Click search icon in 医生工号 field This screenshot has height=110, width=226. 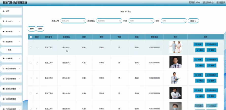[x=84, y=21]
